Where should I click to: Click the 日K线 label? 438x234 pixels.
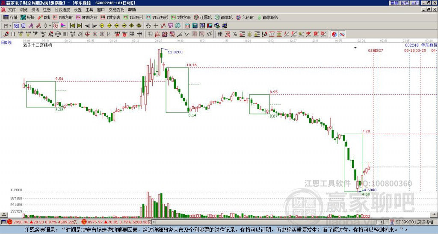pyautogui.click(x=6, y=43)
